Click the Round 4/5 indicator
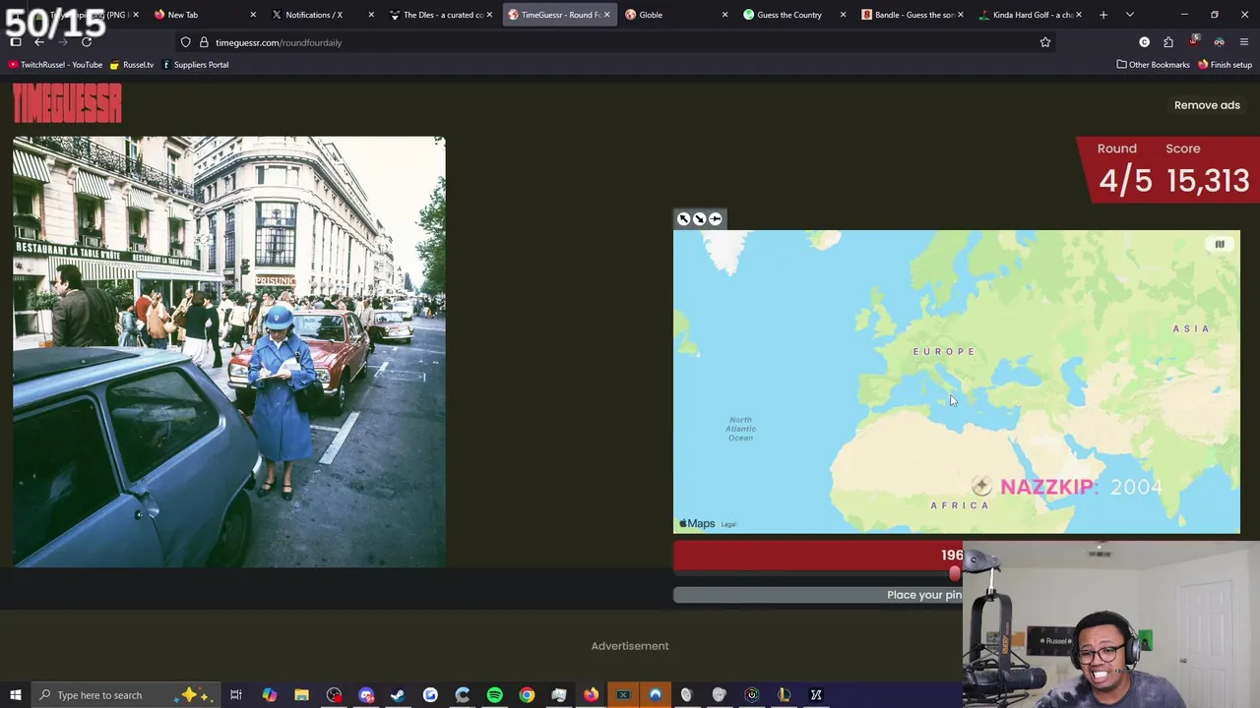The image size is (1260, 708). [x=1124, y=170]
